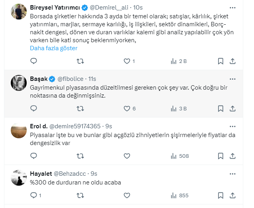Like the tweet by Erol d.

(127, 156)
